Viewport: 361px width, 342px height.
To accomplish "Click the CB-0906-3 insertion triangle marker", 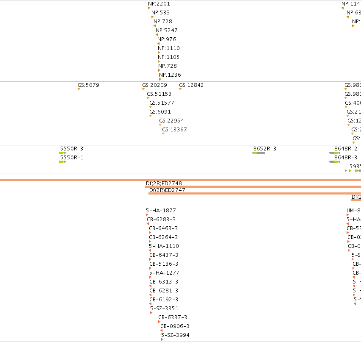I will (x=161, y=331).
